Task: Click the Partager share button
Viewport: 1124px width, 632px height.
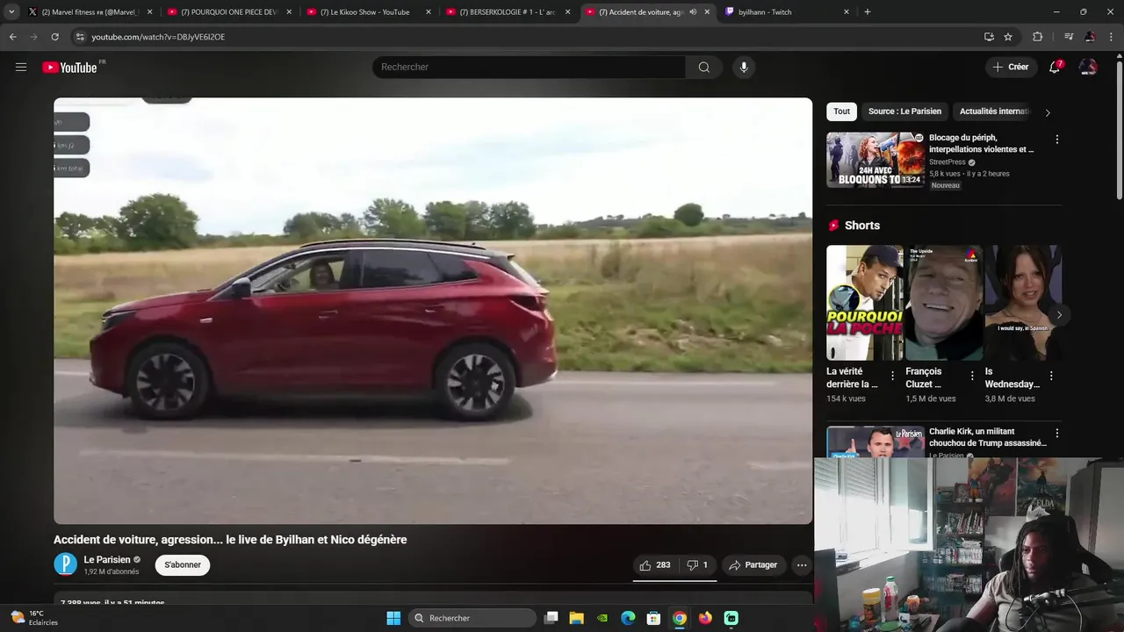Action: [753, 565]
